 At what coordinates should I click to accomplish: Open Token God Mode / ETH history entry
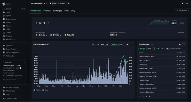click(11, 65)
